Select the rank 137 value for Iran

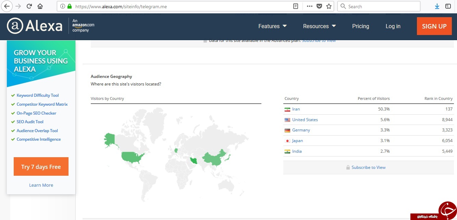pos(449,109)
